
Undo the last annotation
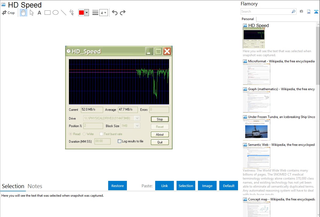pyautogui.click(x=115, y=13)
